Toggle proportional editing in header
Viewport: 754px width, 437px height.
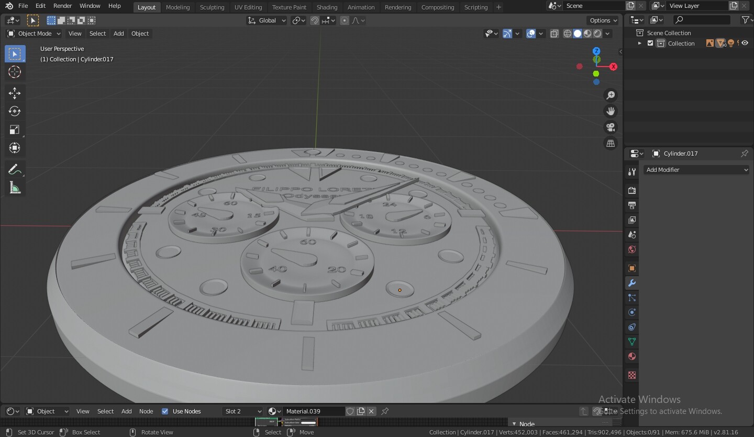pyautogui.click(x=345, y=20)
